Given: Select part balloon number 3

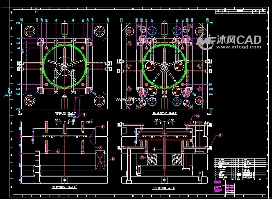Looking at the screenshot, I should 113,158.
